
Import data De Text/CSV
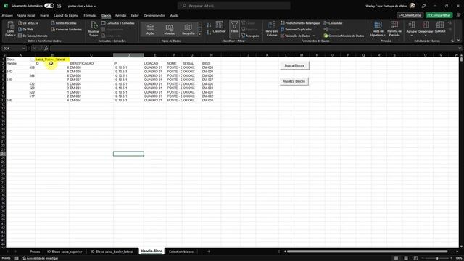28,23
